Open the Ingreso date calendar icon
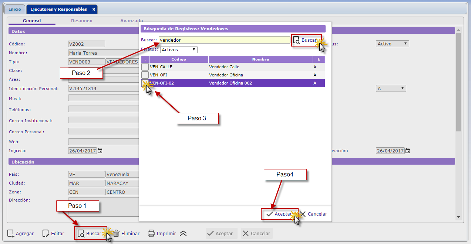The height and width of the screenshot is (244, 471). [100, 151]
